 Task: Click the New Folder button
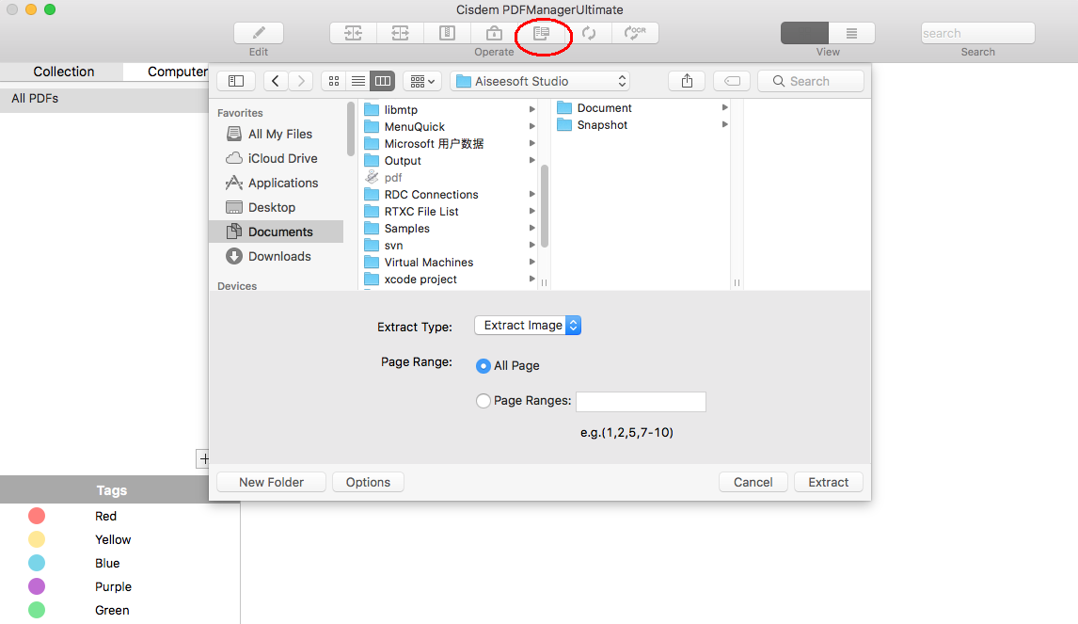[x=271, y=481]
